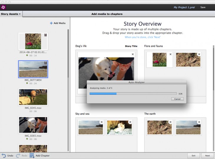
Task: Remove the flower clip from Flora and fauna
Action: (x=170, y=54)
